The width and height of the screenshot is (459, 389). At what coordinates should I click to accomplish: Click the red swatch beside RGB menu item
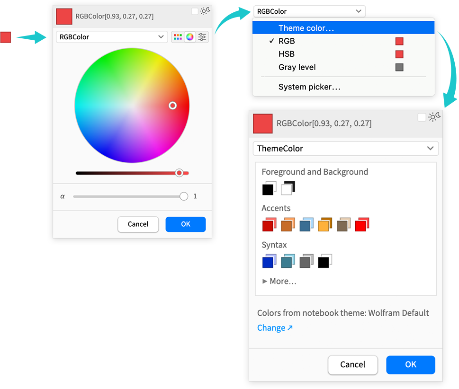click(399, 41)
